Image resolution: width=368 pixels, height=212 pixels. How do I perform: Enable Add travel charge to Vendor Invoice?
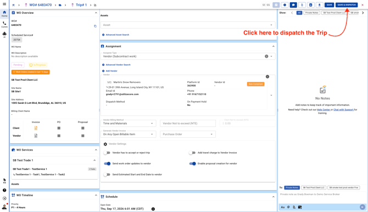click(192, 153)
